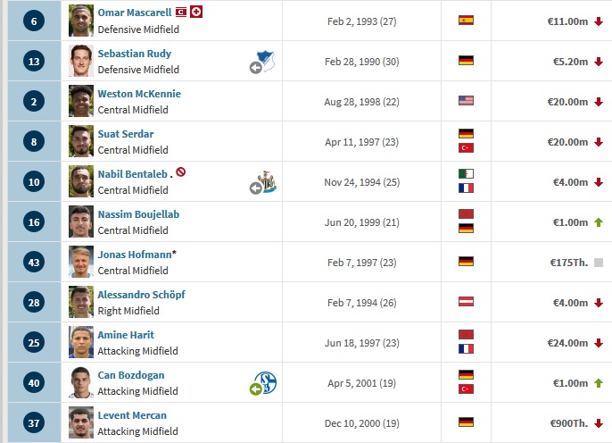Open the Suat Serdar player link
This screenshot has height=443, width=612.
pyautogui.click(x=126, y=134)
